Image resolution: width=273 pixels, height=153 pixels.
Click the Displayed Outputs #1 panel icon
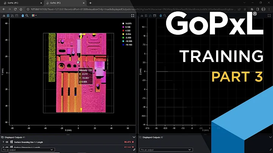click(x=2, y=137)
